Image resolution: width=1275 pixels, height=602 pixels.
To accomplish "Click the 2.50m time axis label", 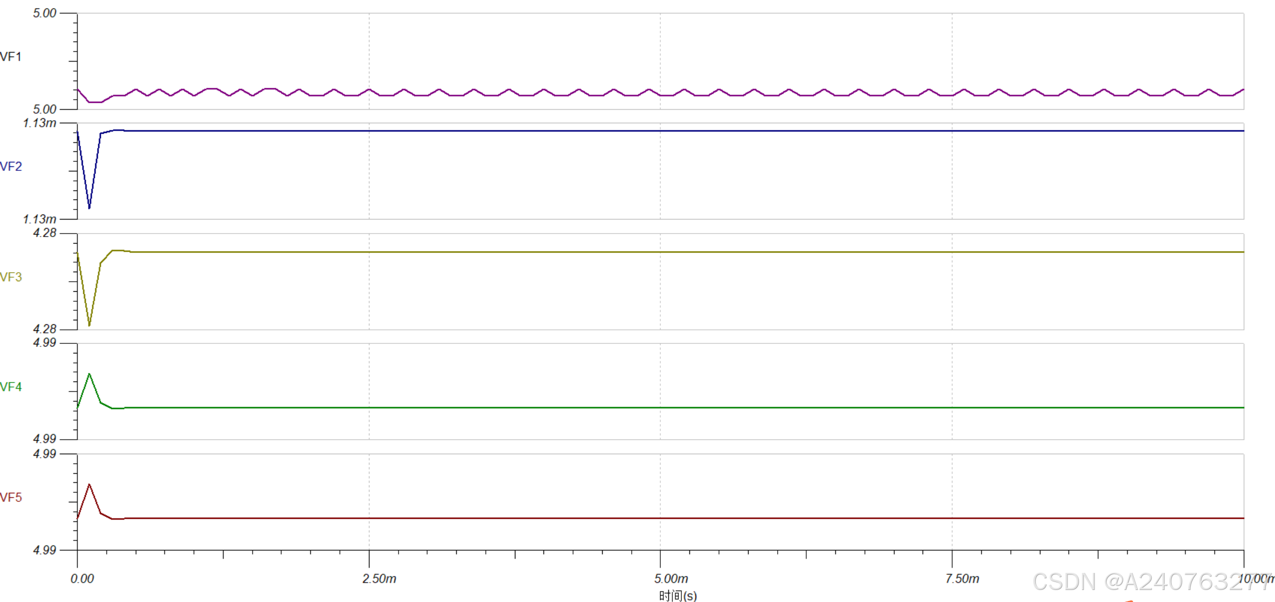I will pos(379,578).
